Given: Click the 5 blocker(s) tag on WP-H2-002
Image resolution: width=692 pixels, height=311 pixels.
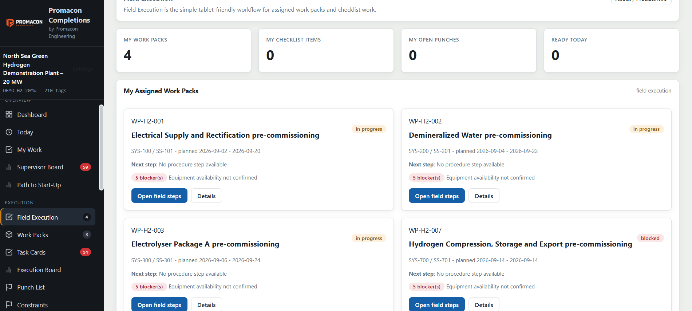Looking at the screenshot, I should click(426, 178).
